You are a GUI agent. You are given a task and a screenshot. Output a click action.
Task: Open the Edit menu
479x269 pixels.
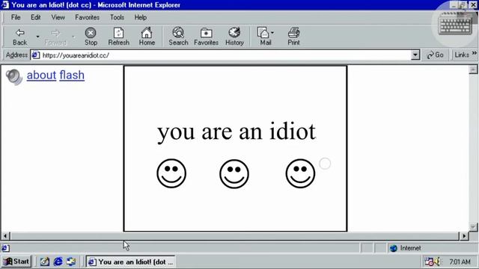[35, 17]
